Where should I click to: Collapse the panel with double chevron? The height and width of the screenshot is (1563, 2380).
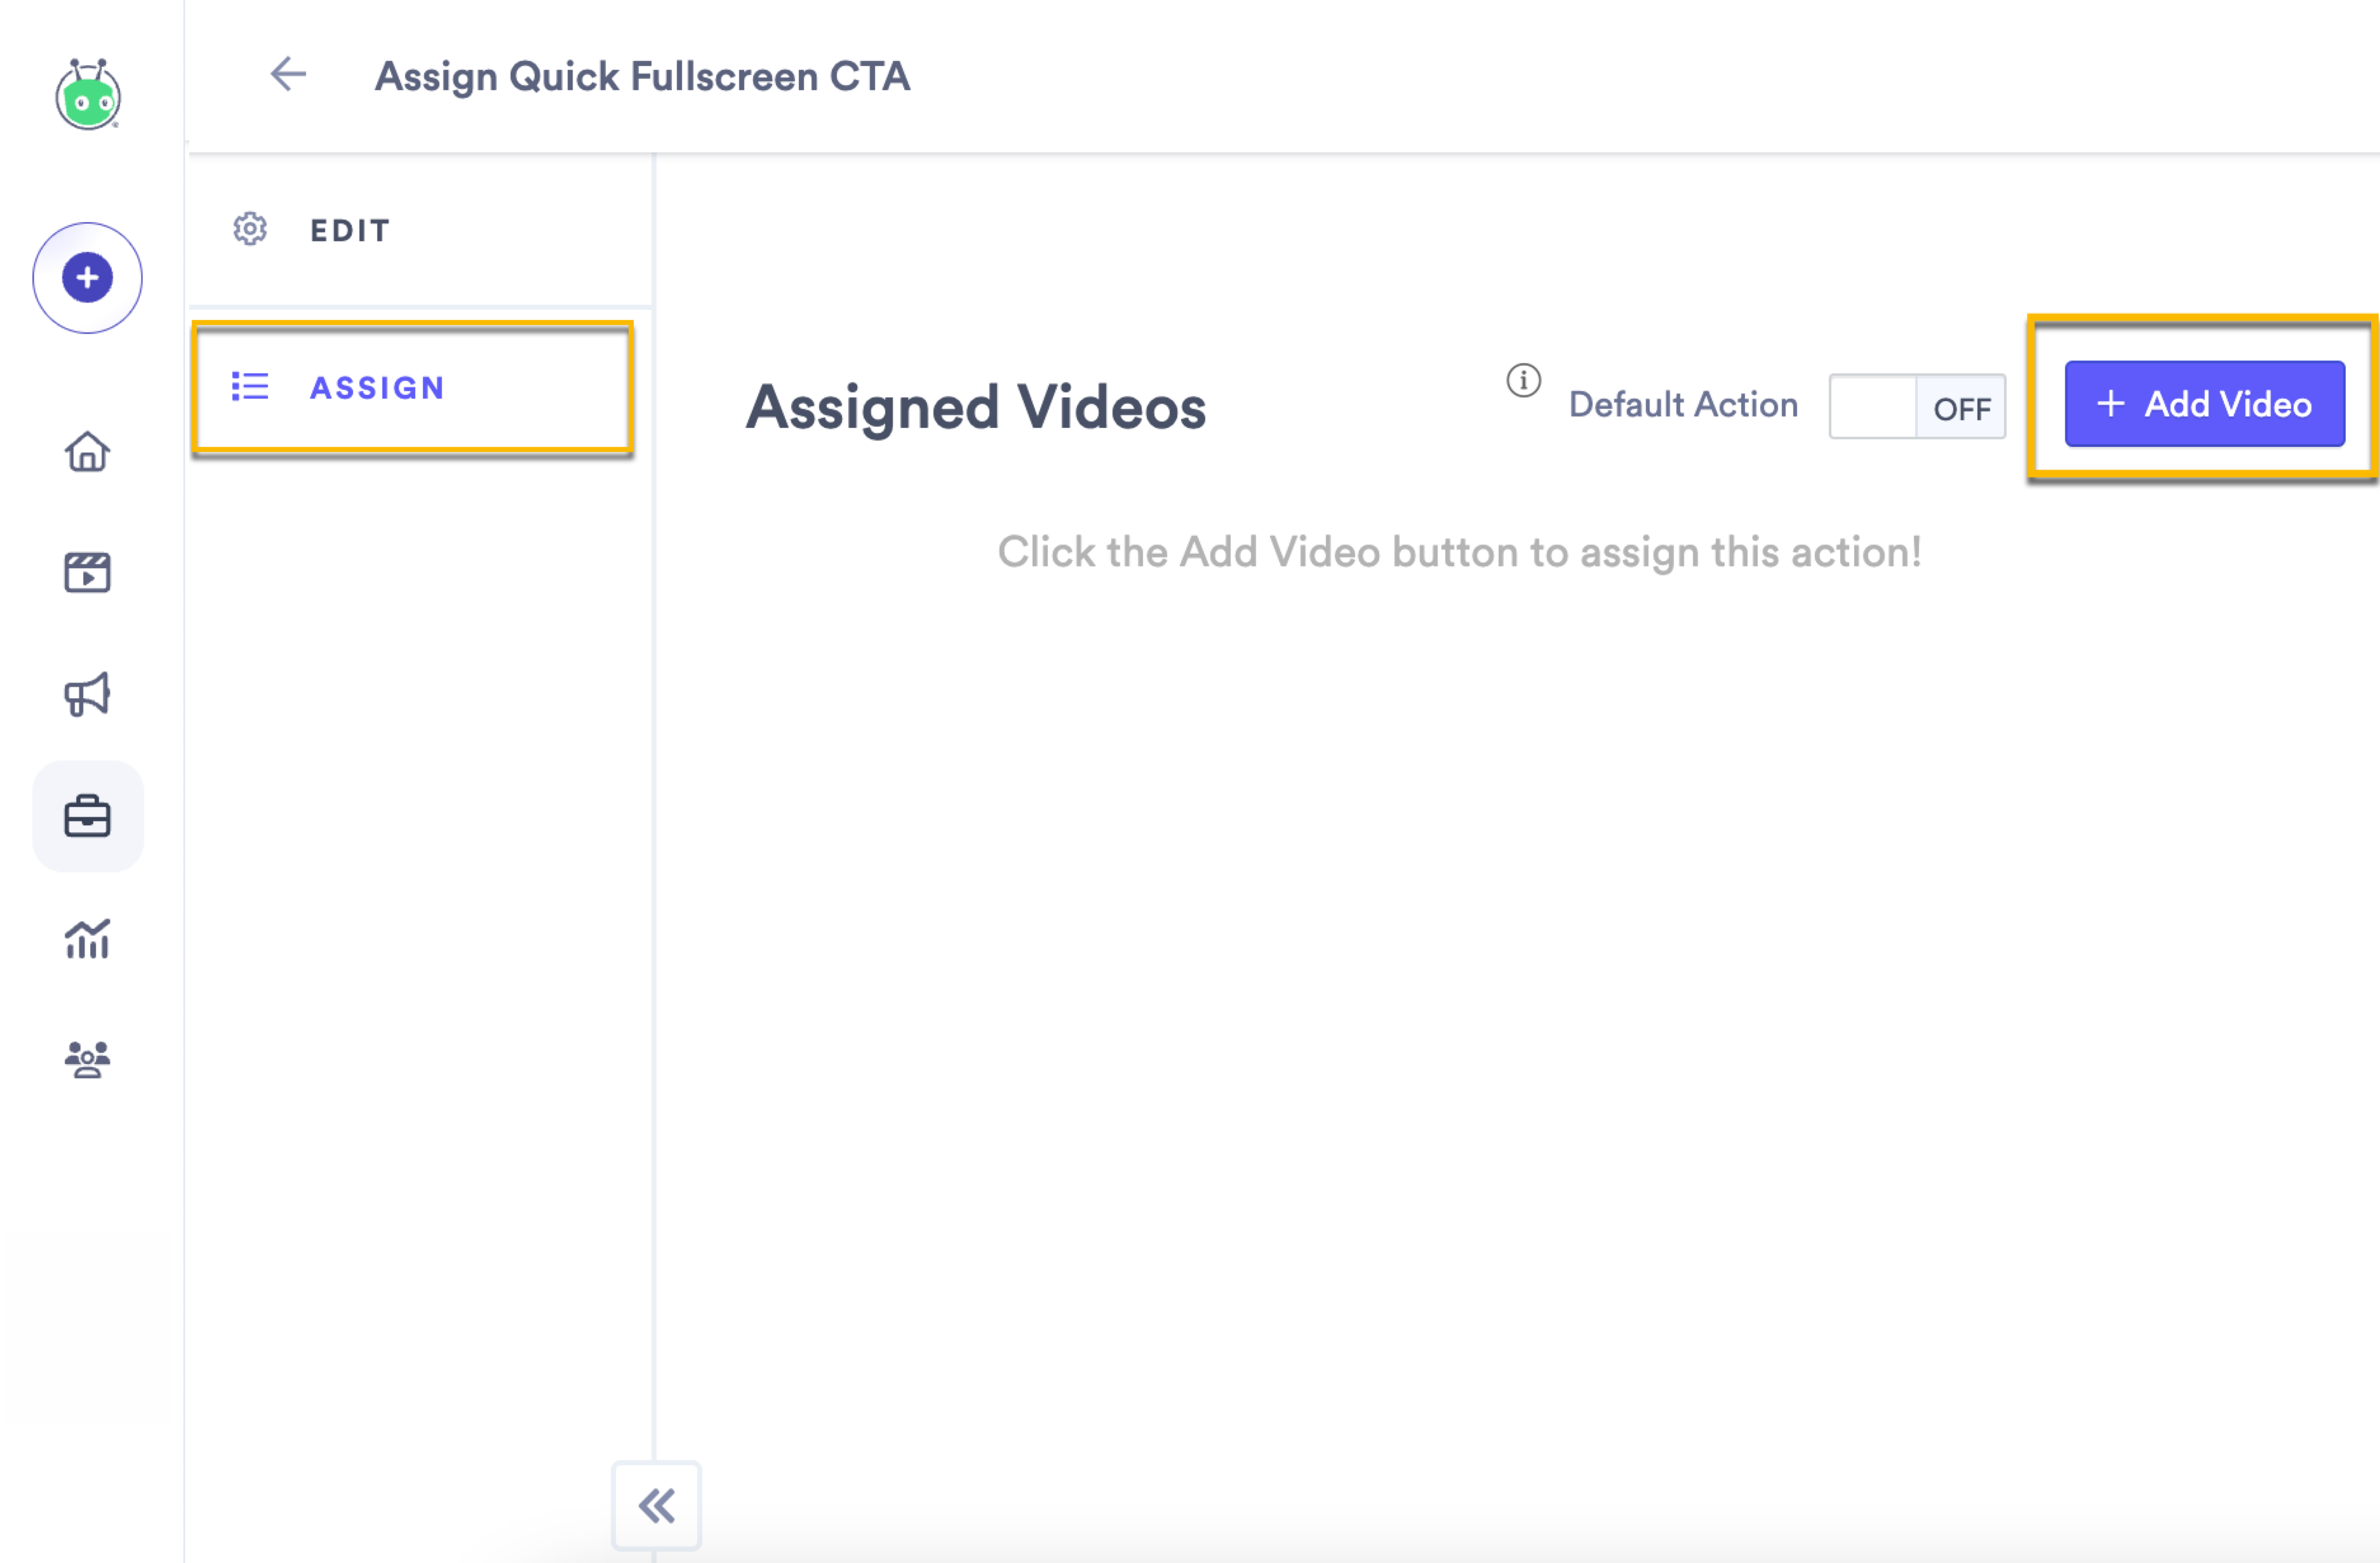coord(656,1504)
